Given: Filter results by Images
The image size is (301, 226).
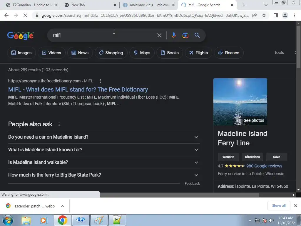Looking at the screenshot, I should 21,53.
